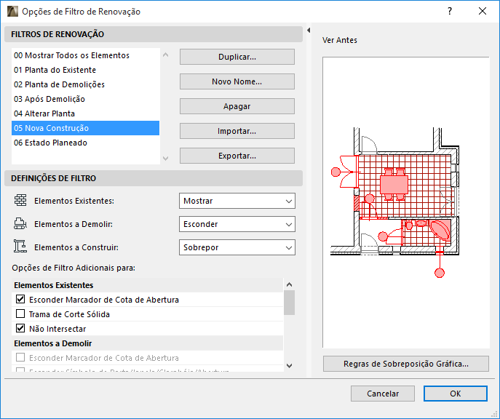Select 03 Após Demolição filter
The height and width of the screenshot is (419, 500).
point(85,99)
